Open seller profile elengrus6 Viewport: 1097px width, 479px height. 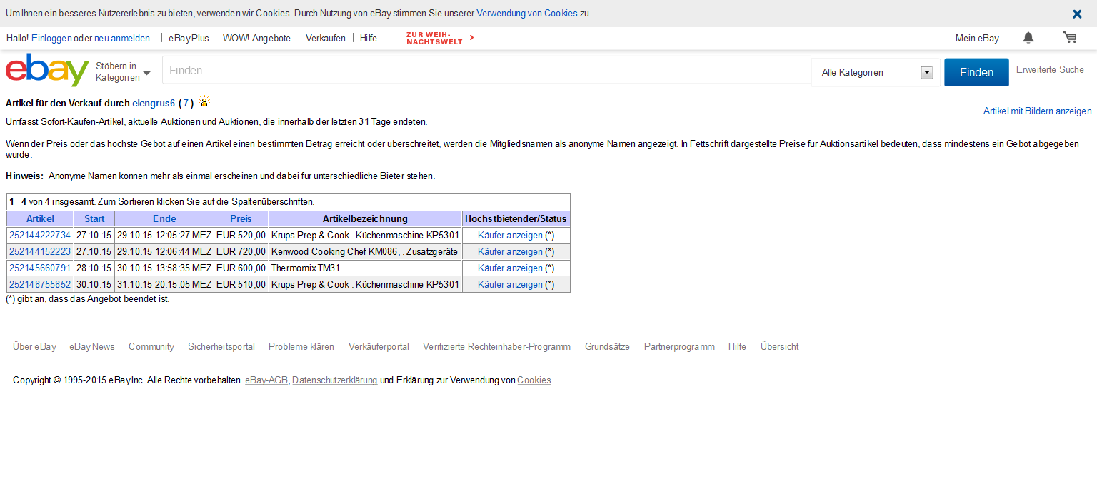[154, 104]
